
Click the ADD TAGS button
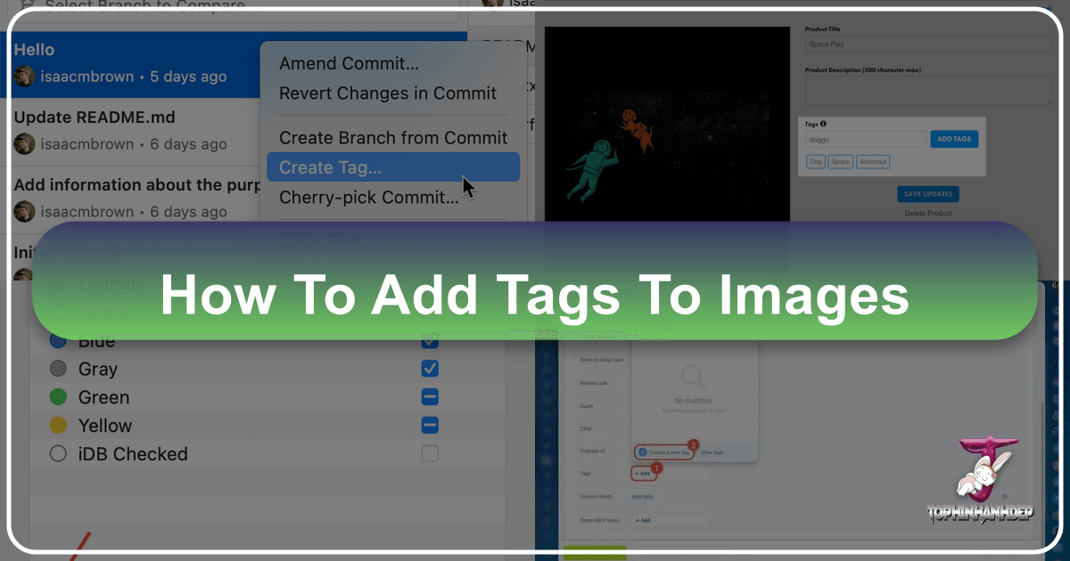pyautogui.click(x=953, y=139)
